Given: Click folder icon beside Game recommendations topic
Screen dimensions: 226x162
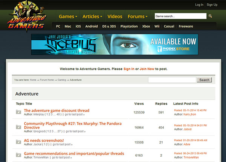Looking at the screenshot, I should pyautogui.click(x=18, y=155).
